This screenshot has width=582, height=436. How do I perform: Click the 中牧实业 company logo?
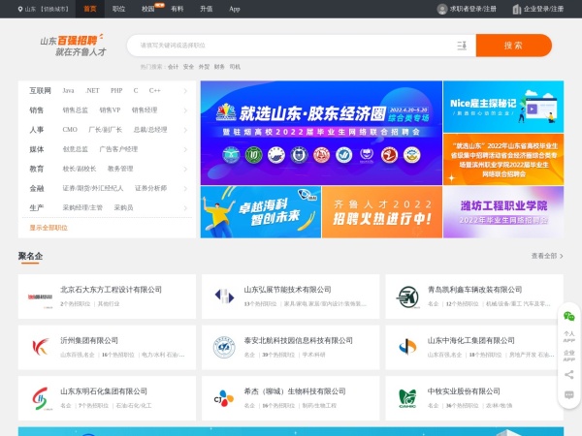[407, 397]
